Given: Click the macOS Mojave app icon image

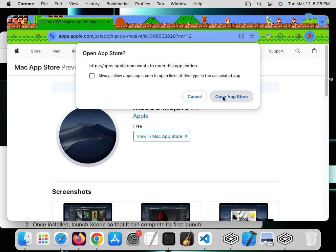Looking at the screenshot, I should (x=88, y=136).
